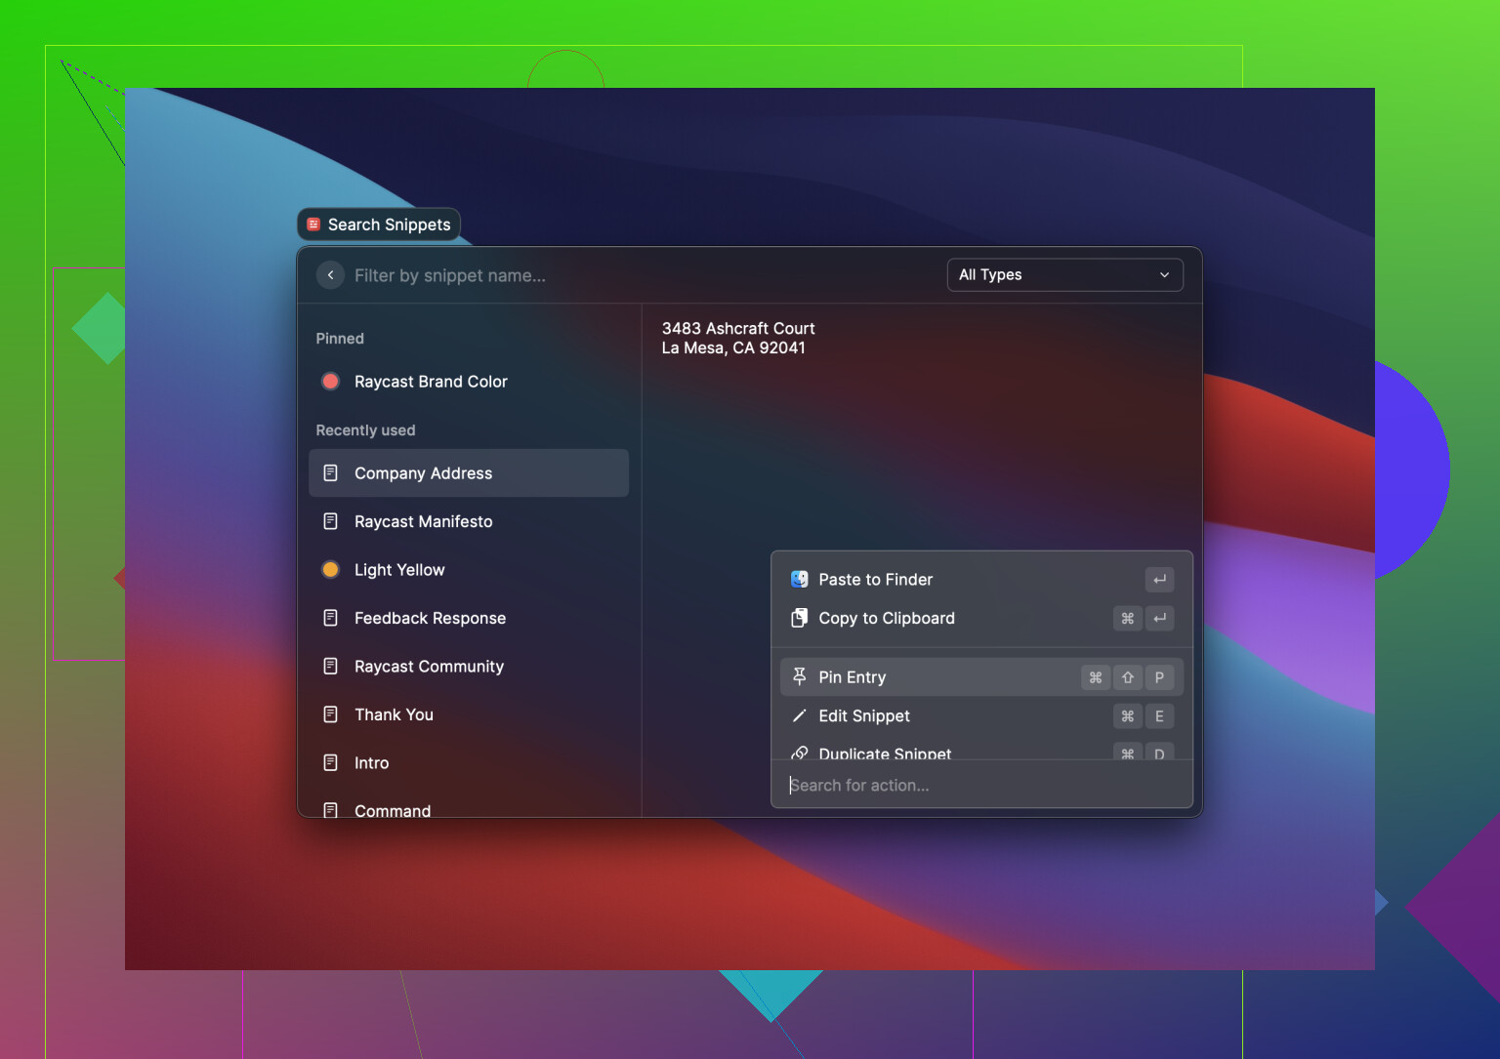This screenshot has width=1500, height=1059.
Task: Click the Finder icon beside Paste to Finder
Action: tap(799, 580)
